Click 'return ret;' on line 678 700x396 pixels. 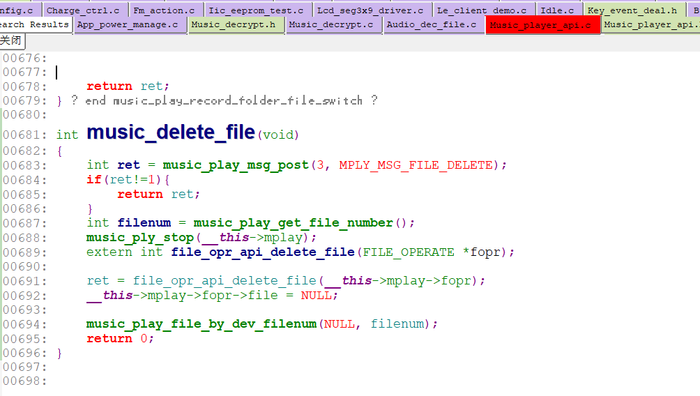128,86
